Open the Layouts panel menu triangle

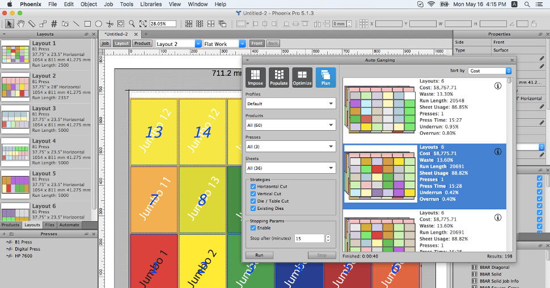point(4,35)
